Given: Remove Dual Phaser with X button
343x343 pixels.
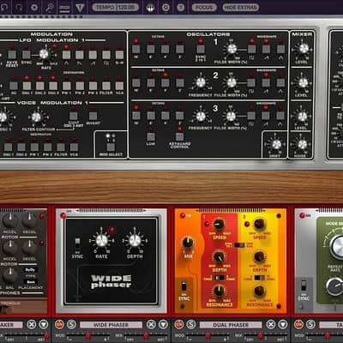Looking at the screenshot, I should pos(271,324).
